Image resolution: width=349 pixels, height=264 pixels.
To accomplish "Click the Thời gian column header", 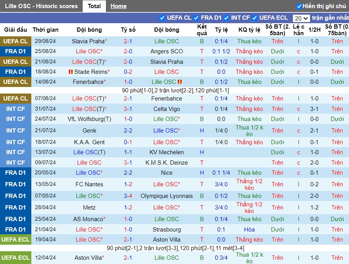I will 45,30.
